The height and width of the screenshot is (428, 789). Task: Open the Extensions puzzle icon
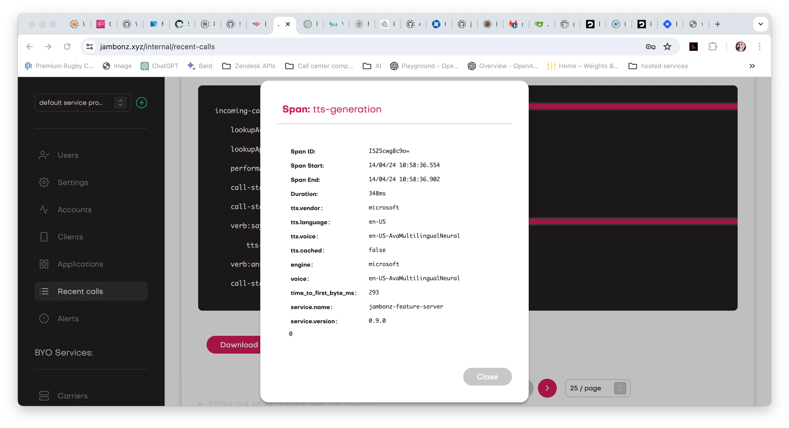click(713, 47)
